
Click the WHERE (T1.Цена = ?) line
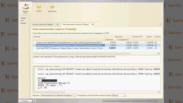click(x=50, y=85)
